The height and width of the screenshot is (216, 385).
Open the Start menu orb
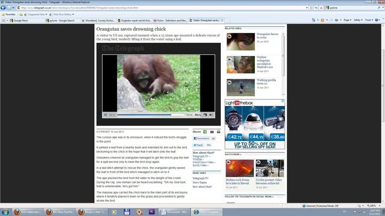point(4,212)
